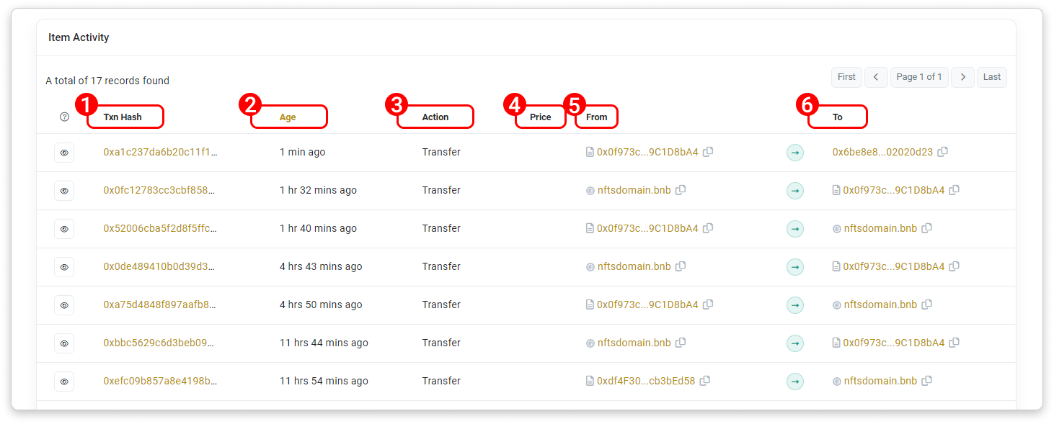Toggle eye view for 0x0fc12783cc3cbf858 row
Viewport: 1054px width, 424px height.
pos(64,191)
